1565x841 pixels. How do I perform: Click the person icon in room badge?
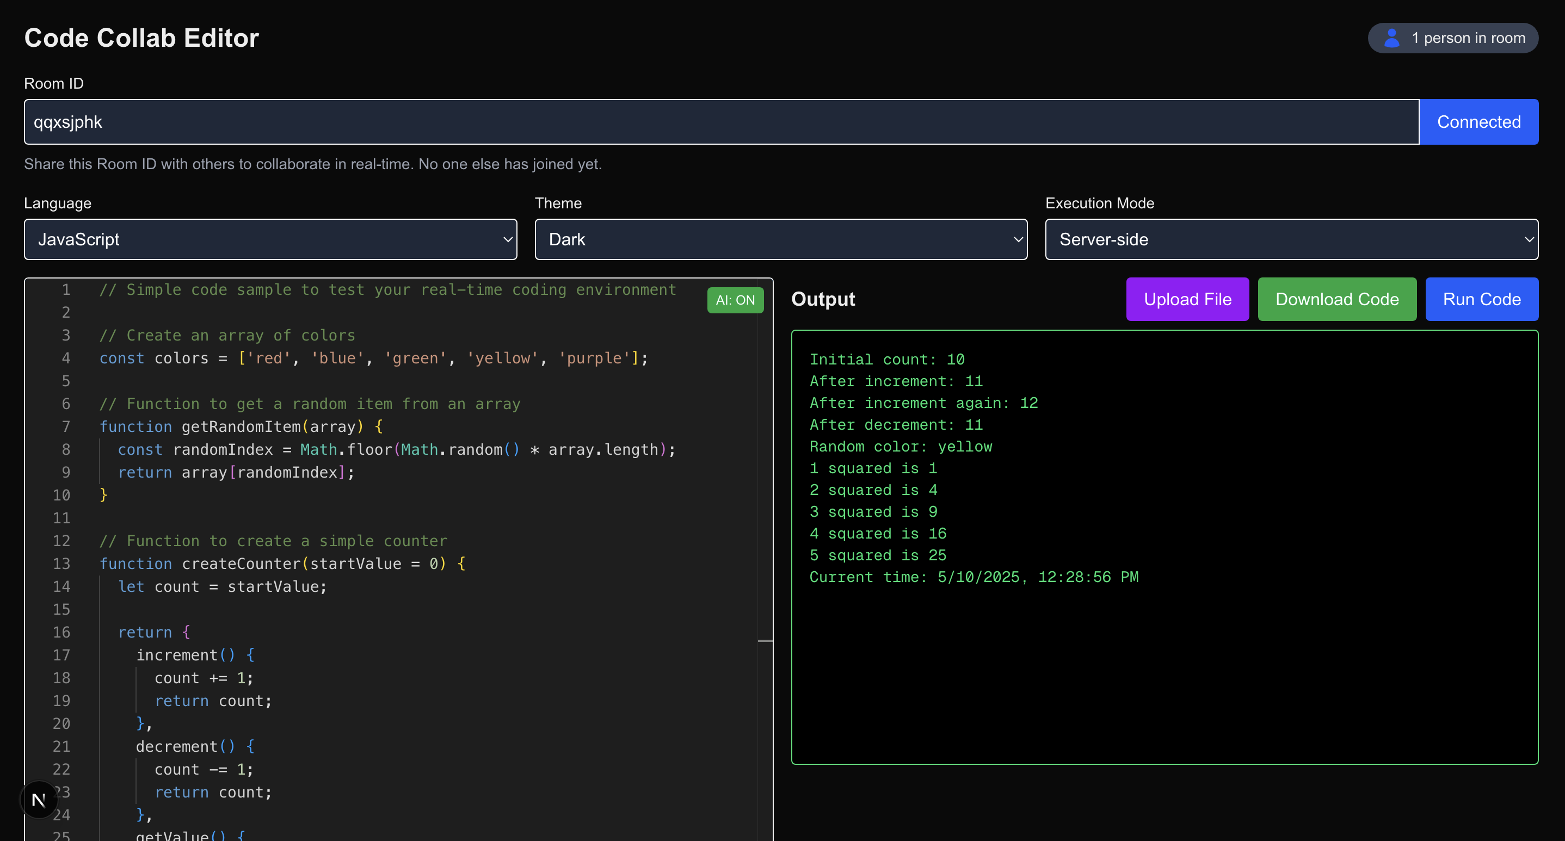tap(1391, 38)
